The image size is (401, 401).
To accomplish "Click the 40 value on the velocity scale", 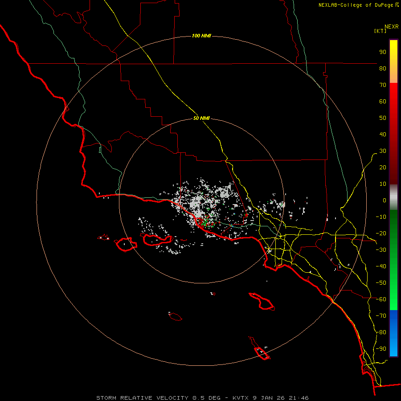I will pos(383,134).
